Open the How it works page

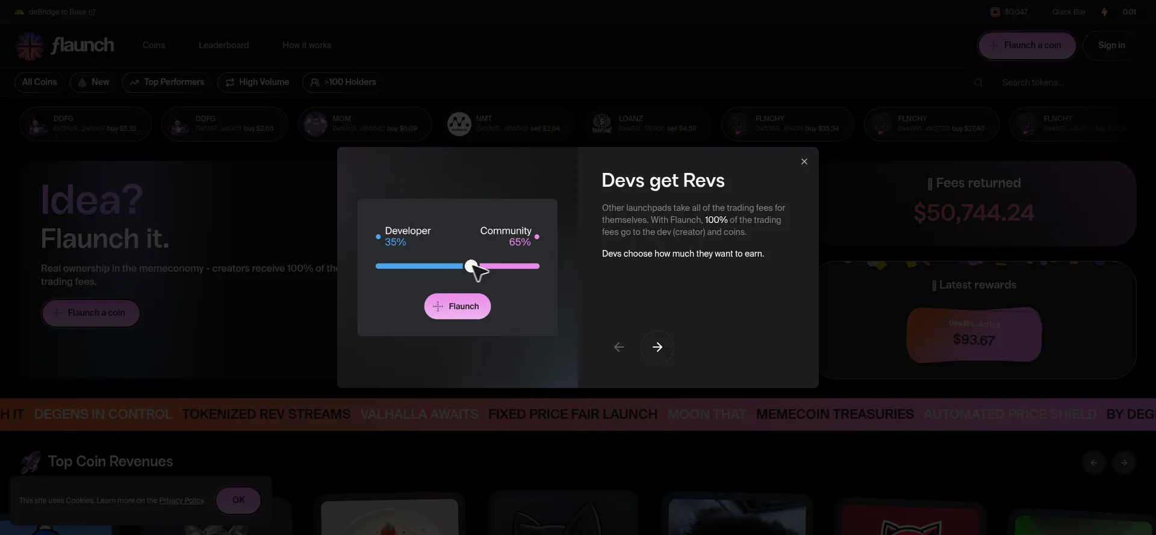pos(306,45)
